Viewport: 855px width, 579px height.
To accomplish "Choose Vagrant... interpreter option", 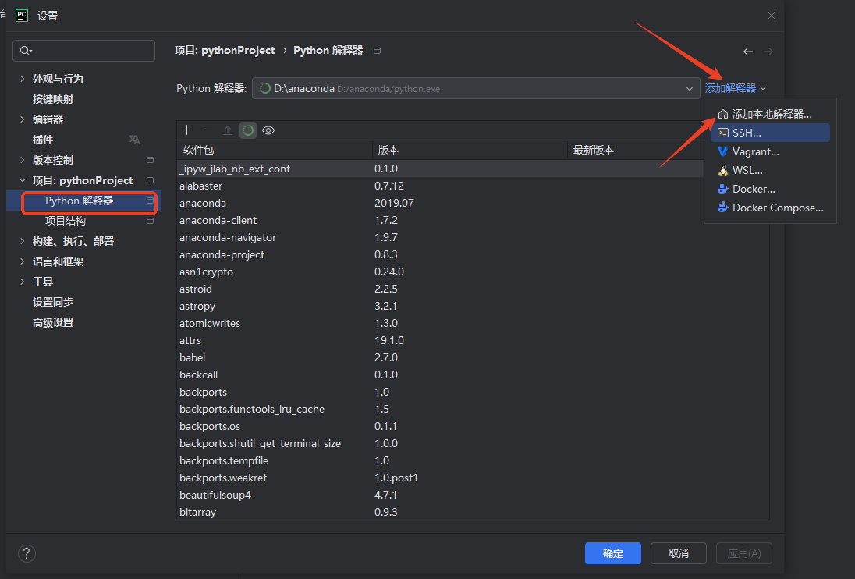I will (x=770, y=151).
